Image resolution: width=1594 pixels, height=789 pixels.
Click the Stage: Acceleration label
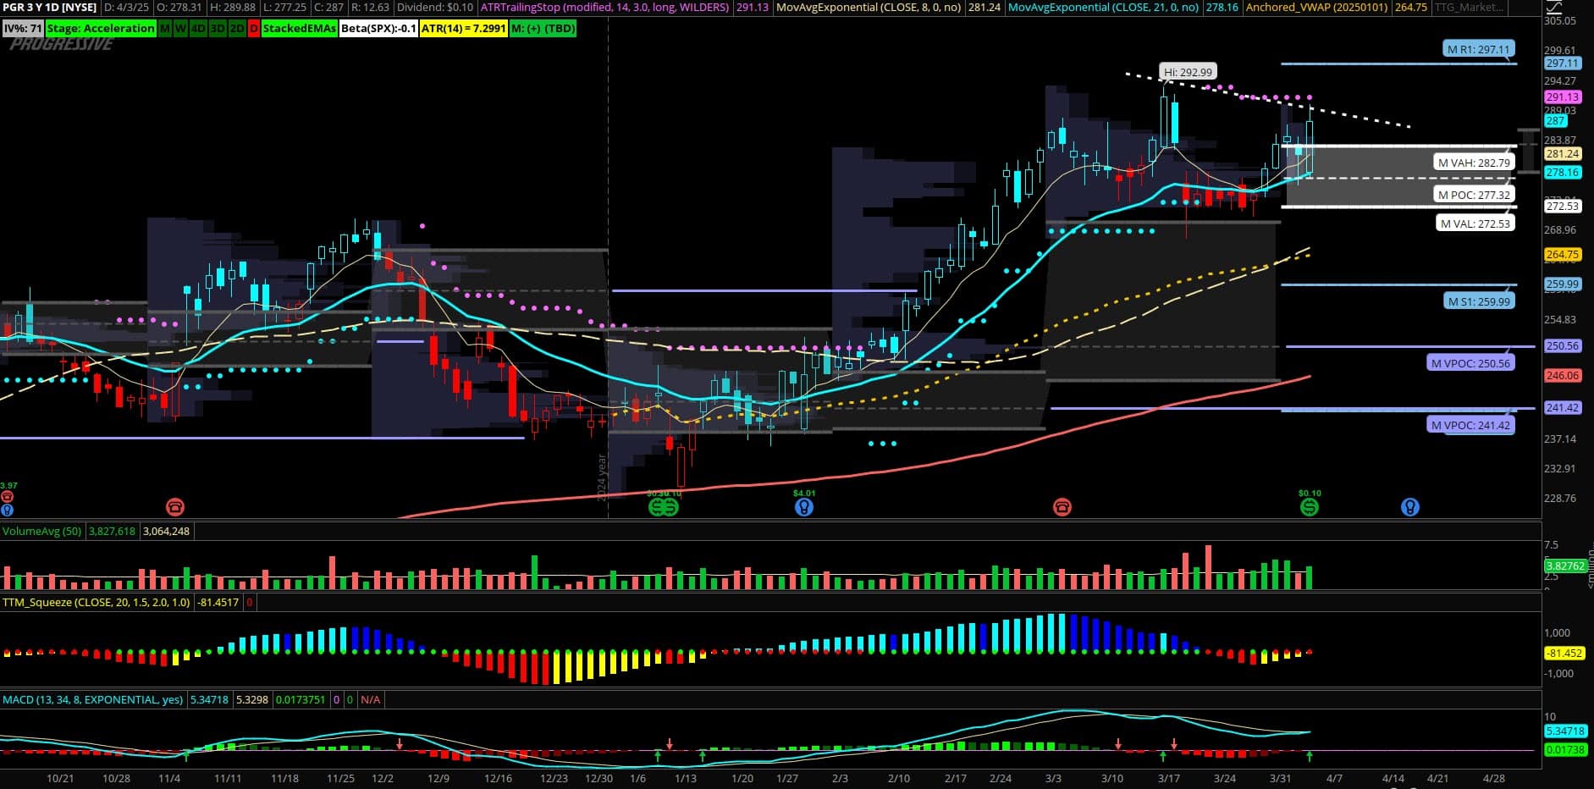pos(101,28)
